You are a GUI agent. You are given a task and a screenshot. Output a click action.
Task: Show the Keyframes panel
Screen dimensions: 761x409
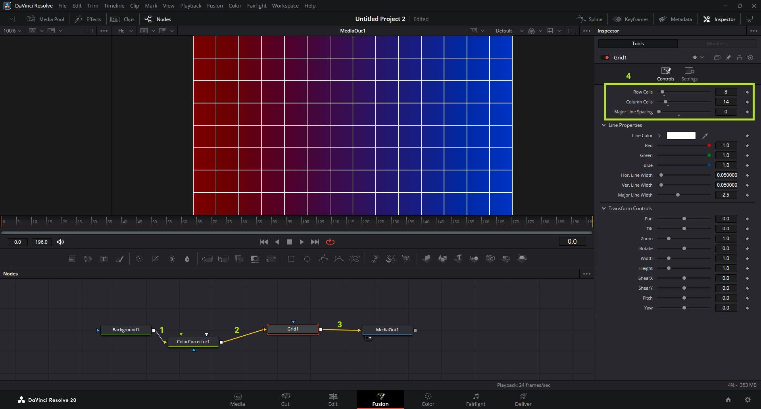pyautogui.click(x=631, y=19)
